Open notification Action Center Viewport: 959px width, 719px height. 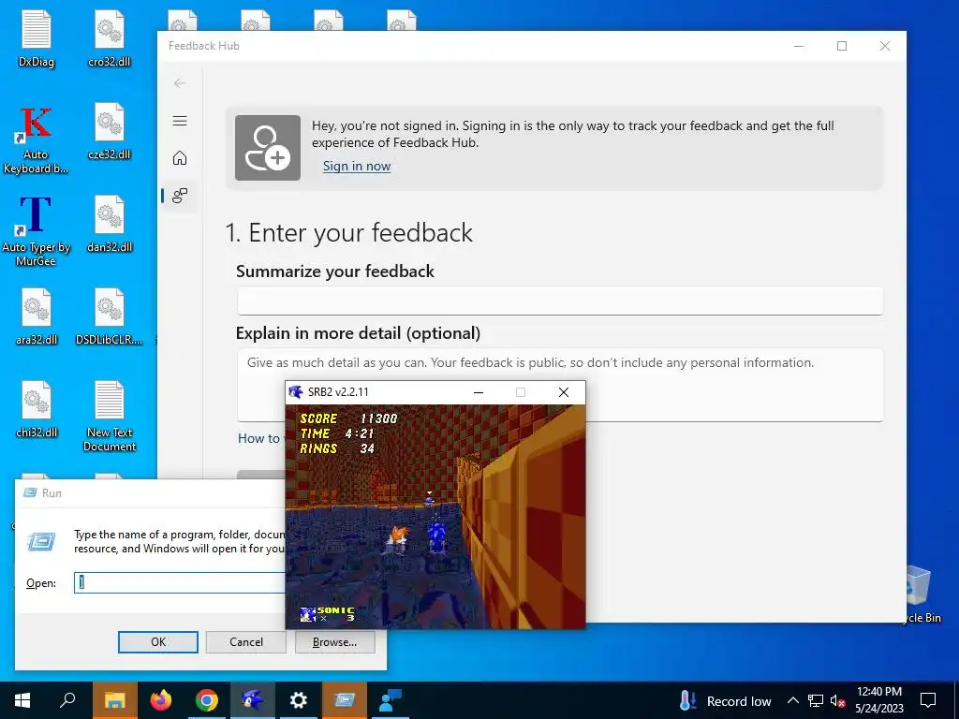(928, 700)
